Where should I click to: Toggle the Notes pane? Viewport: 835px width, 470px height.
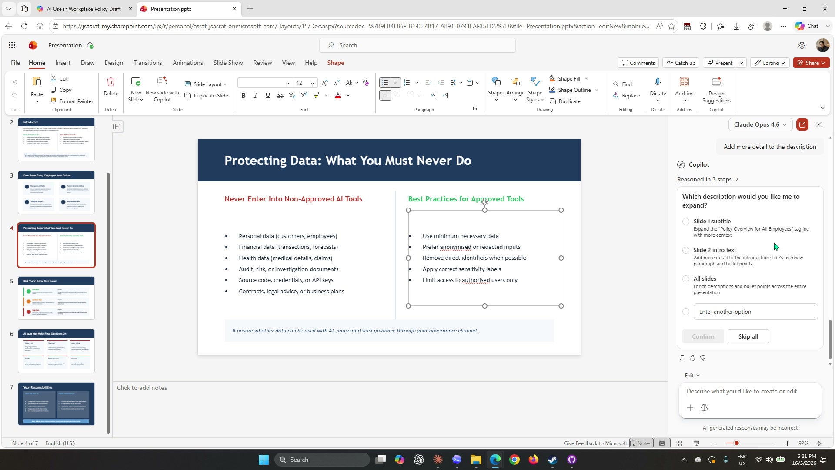(641, 443)
